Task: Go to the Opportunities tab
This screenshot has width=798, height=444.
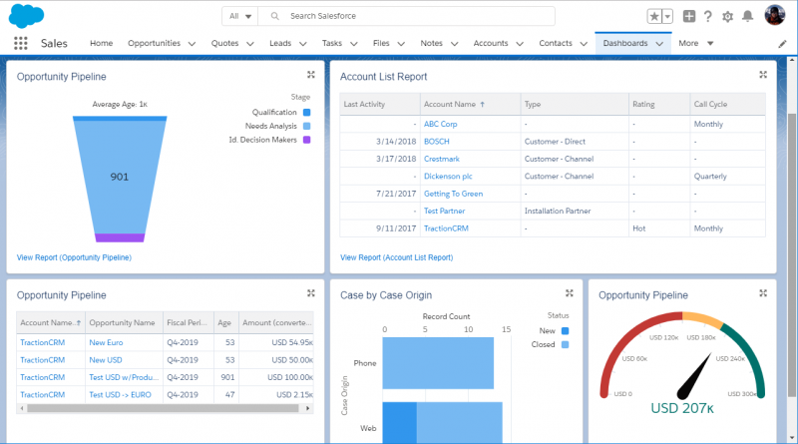Action: 154,43
